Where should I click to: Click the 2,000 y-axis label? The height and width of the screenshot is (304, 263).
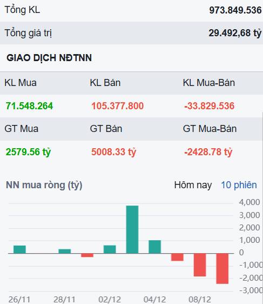[x=249, y=227]
